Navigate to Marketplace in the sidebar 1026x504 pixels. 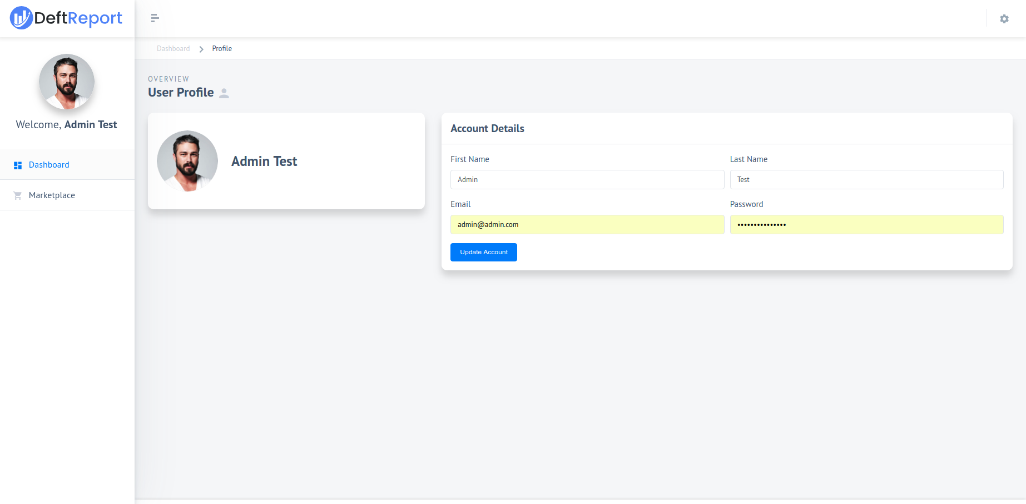[51, 195]
